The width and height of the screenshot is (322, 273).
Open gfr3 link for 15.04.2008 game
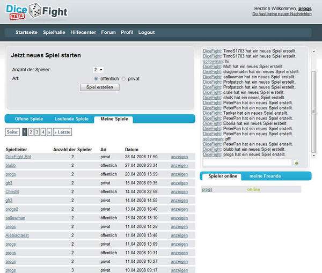pyautogui.click(x=9, y=183)
